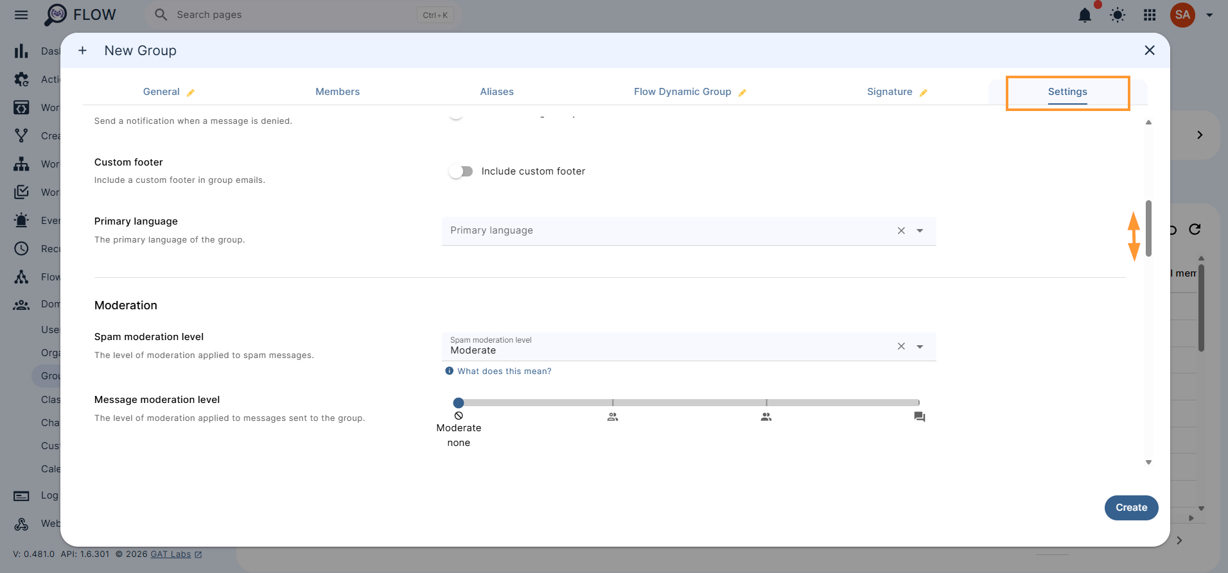Click the Dashboard bar-chart sidebar icon
1228x573 pixels.
[21, 51]
